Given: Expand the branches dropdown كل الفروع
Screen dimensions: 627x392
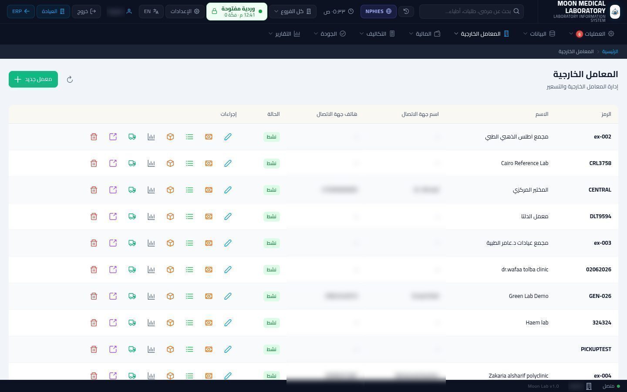Looking at the screenshot, I should 293,11.
